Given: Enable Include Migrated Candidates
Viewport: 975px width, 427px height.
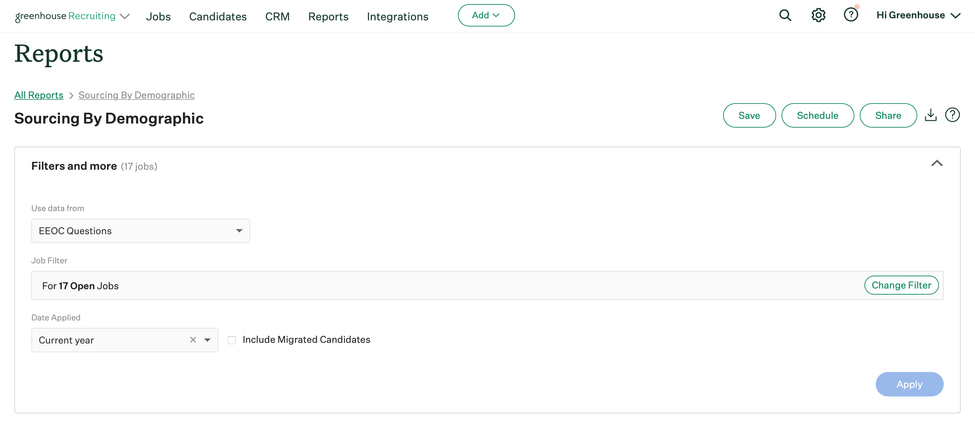Looking at the screenshot, I should 232,340.
